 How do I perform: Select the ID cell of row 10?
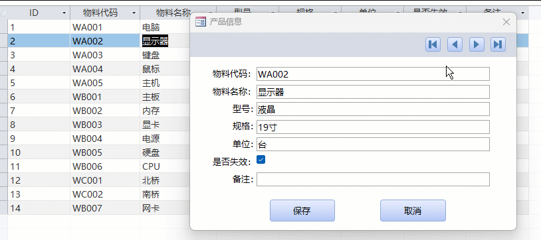(x=39, y=152)
